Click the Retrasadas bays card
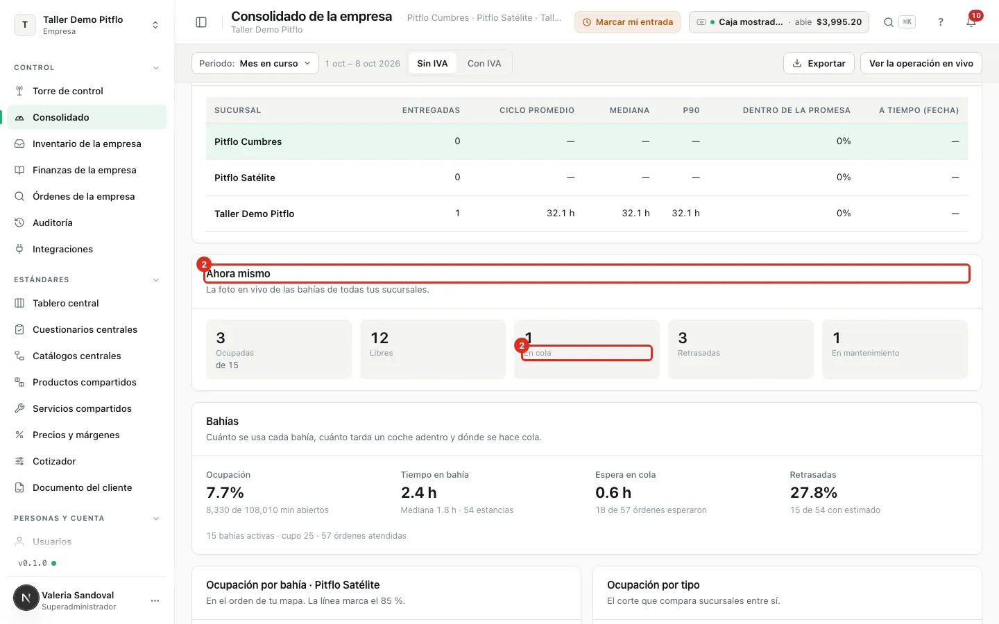Screen dimensions: 999x624 click(x=741, y=349)
